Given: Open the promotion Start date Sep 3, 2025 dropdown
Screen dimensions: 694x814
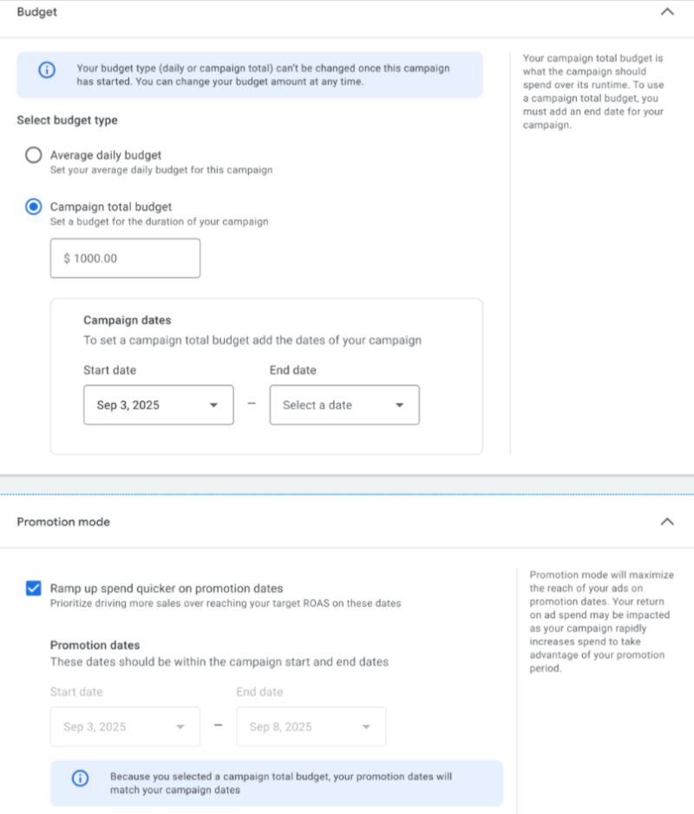Looking at the screenshot, I should (125, 727).
